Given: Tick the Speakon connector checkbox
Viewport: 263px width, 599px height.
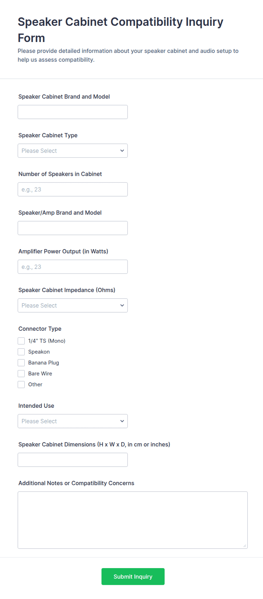Looking at the screenshot, I should [21, 352].
